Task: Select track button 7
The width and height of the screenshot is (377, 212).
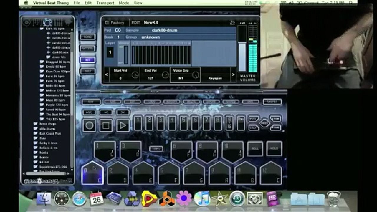Action: click(206, 123)
